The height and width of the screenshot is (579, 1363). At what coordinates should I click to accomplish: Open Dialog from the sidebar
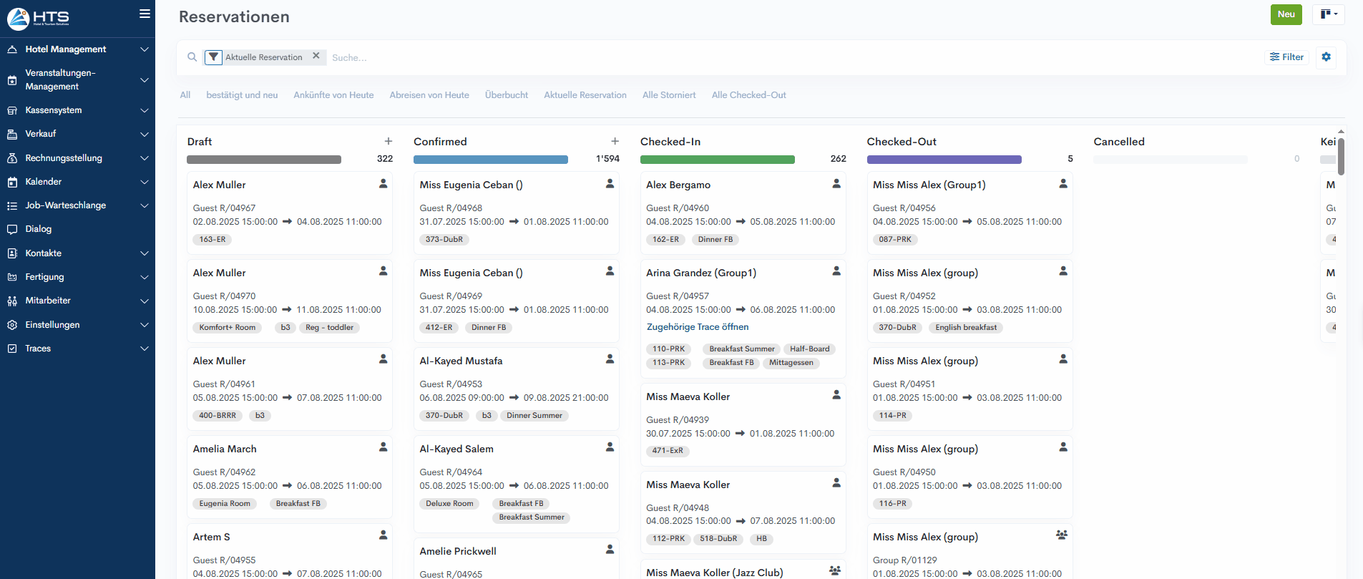point(39,229)
